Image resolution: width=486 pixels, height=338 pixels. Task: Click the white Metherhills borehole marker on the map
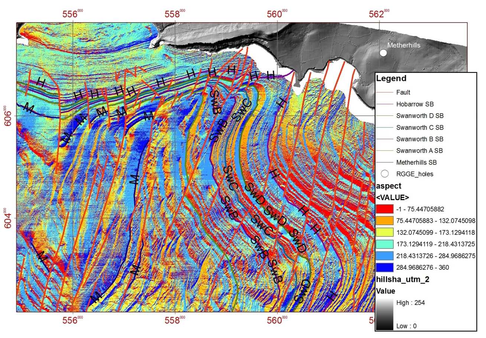(x=383, y=53)
